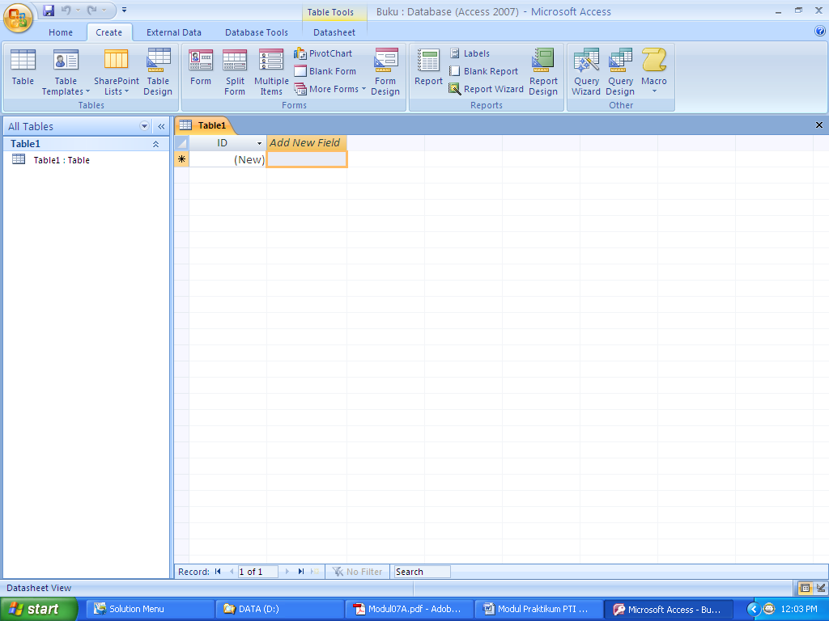Open the Macro dropdown button

click(x=654, y=71)
